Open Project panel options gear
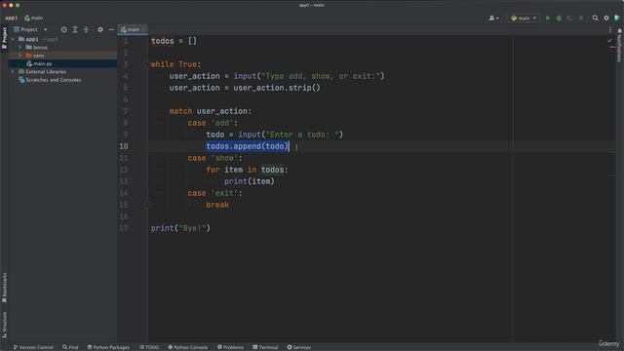 100,29
